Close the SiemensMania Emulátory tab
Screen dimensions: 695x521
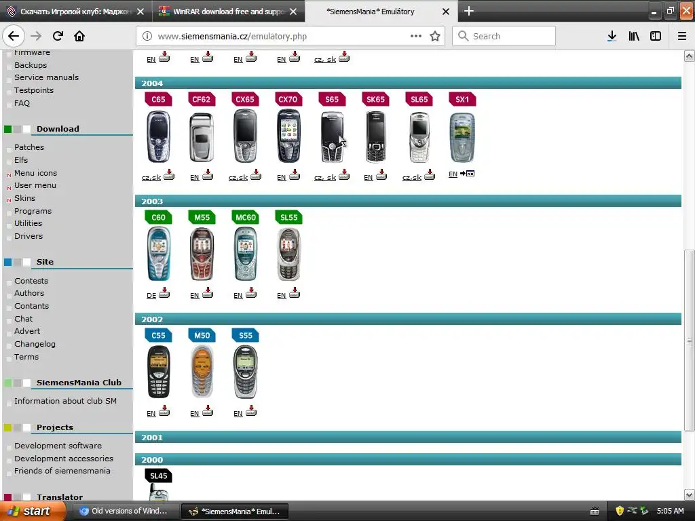pyautogui.click(x=446, y=12)
